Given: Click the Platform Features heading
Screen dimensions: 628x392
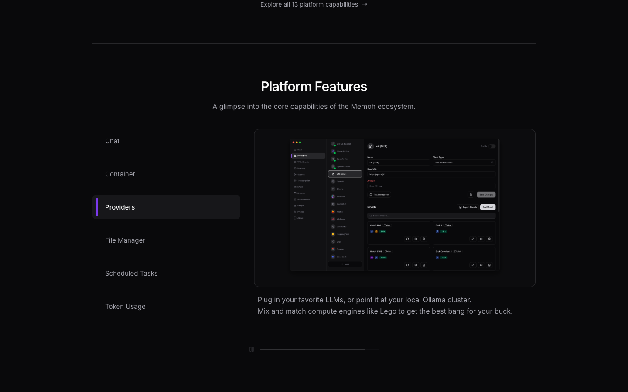Looking at the screenshot, I should 314,86.
